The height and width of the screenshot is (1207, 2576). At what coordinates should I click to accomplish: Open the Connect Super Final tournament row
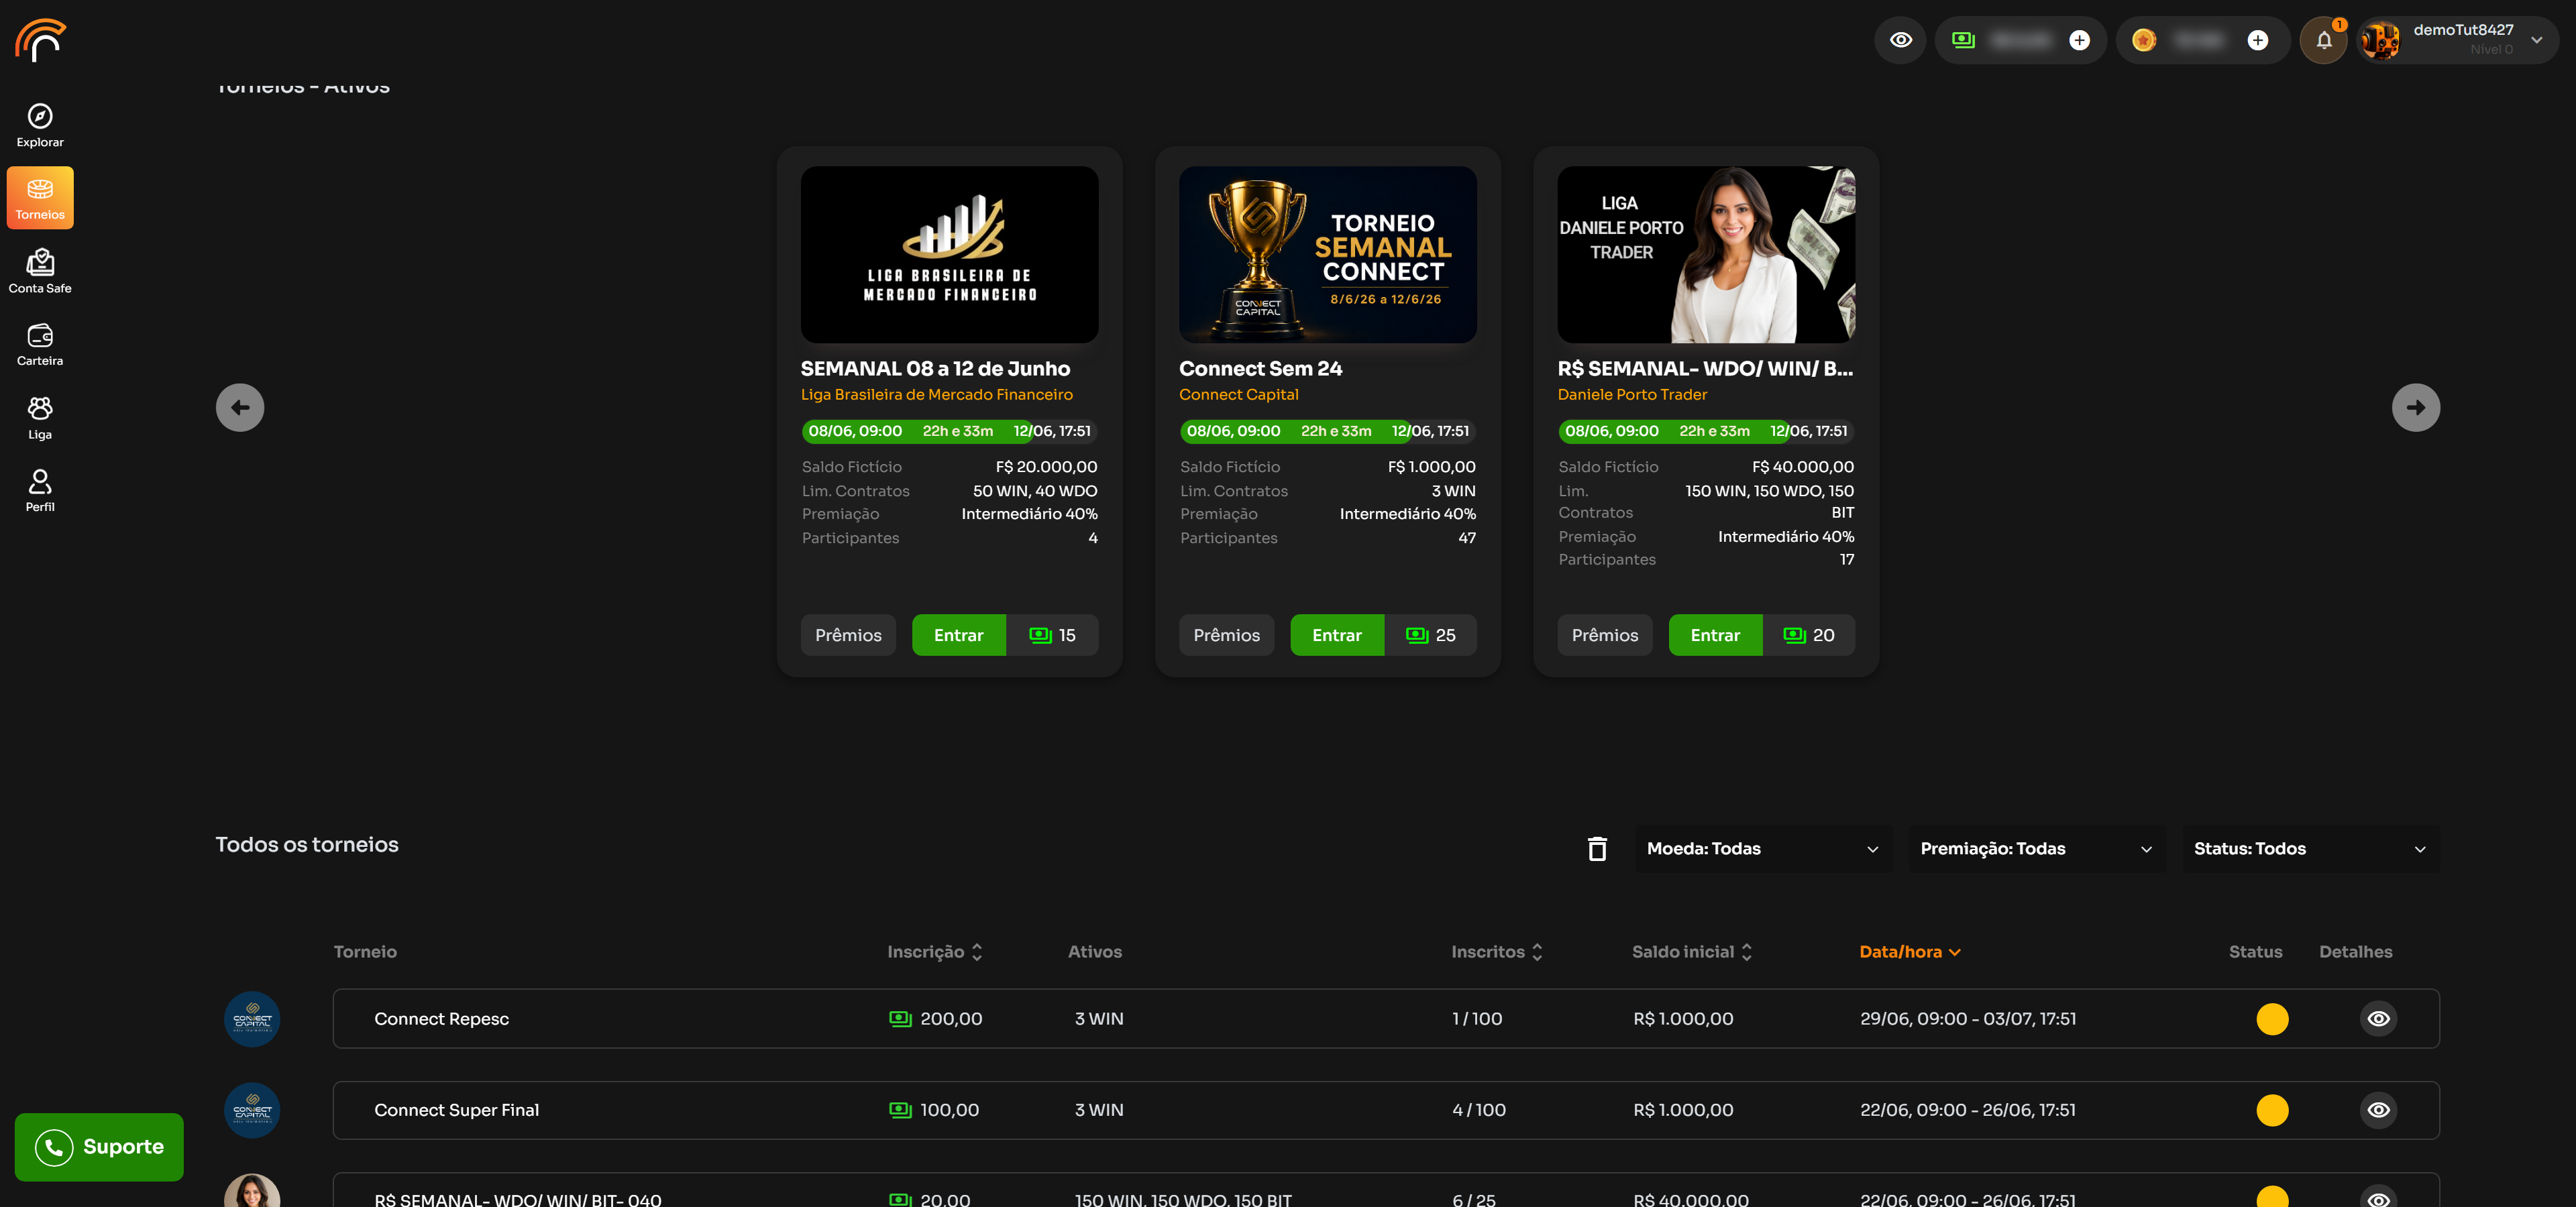(1386, 1110)
